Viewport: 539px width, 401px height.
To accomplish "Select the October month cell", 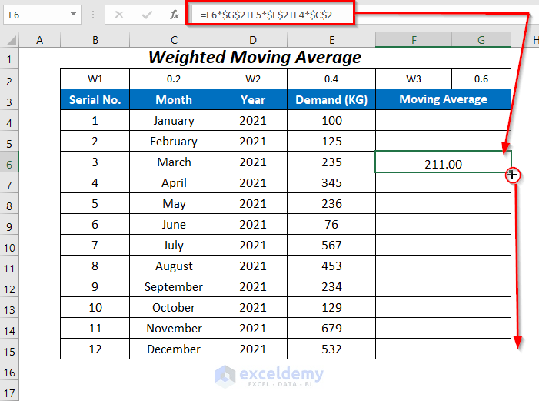I will point(174,307).
